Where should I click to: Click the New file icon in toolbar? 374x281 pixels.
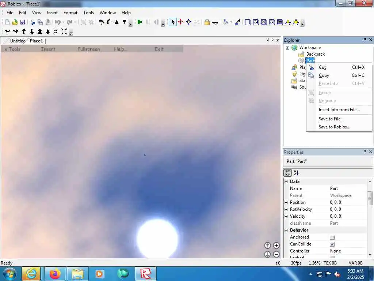(7, 22)
